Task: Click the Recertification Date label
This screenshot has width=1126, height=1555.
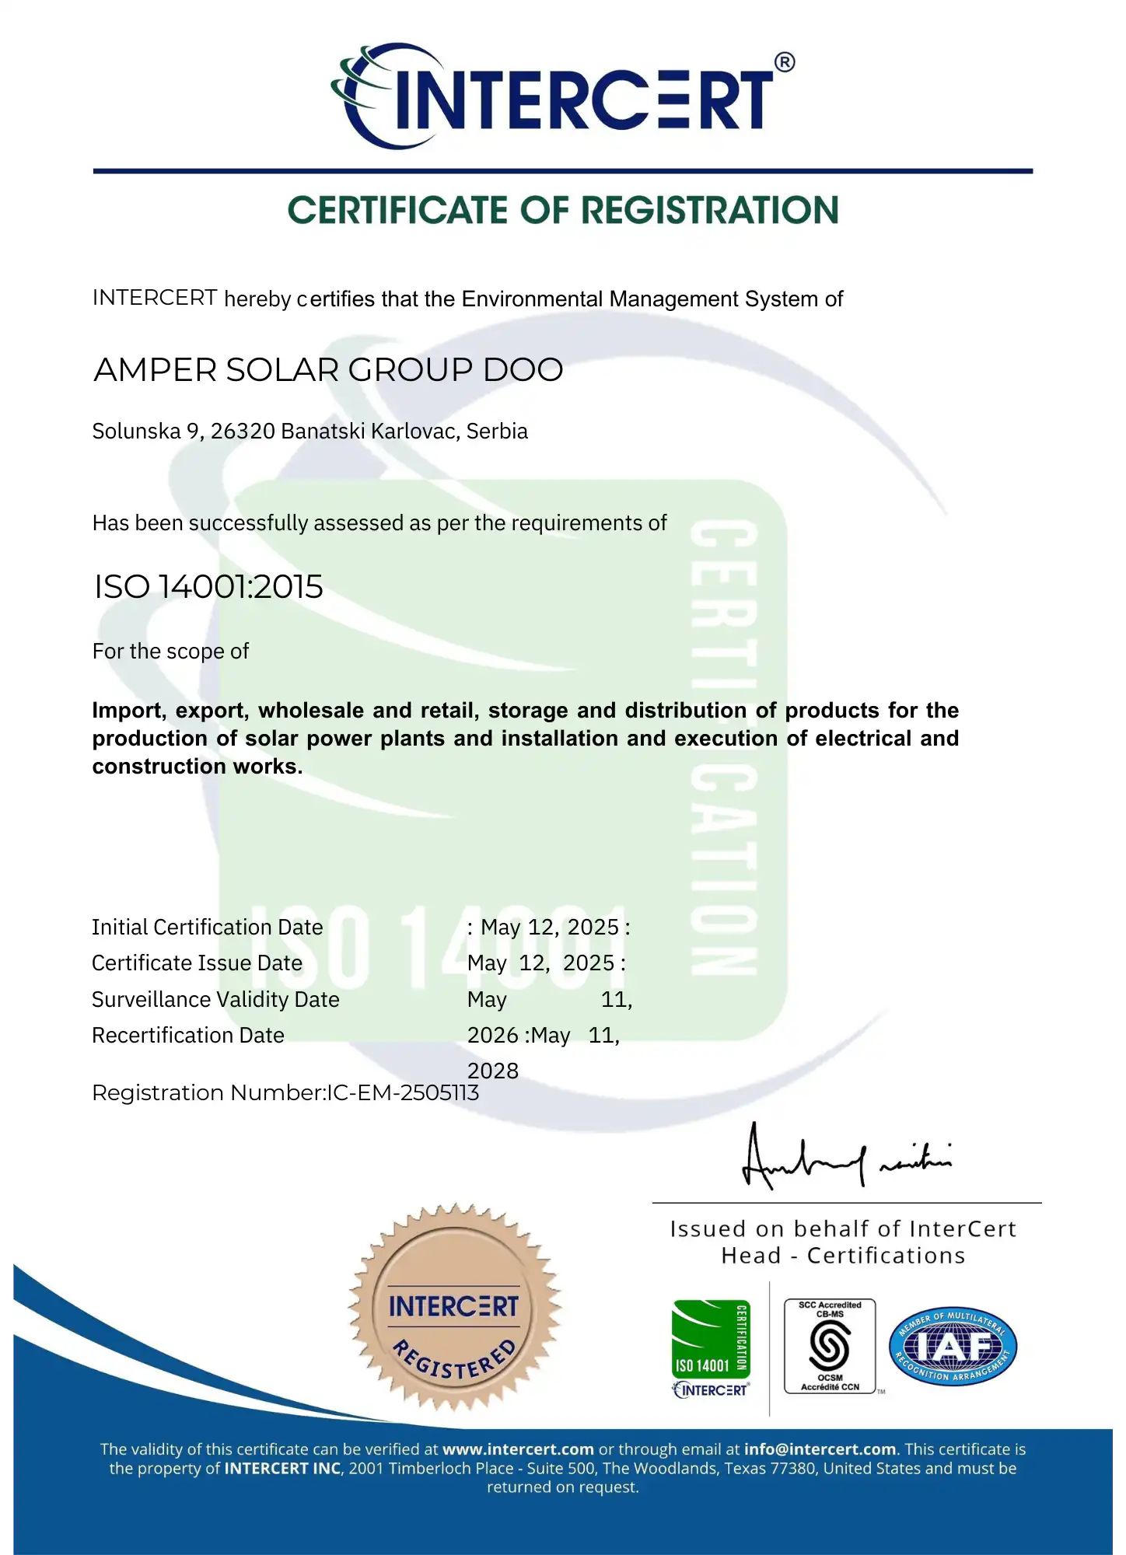Action: [x=188, y=1036]
